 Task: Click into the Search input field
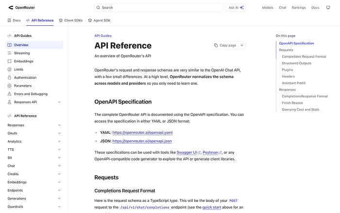pos(159,8)
